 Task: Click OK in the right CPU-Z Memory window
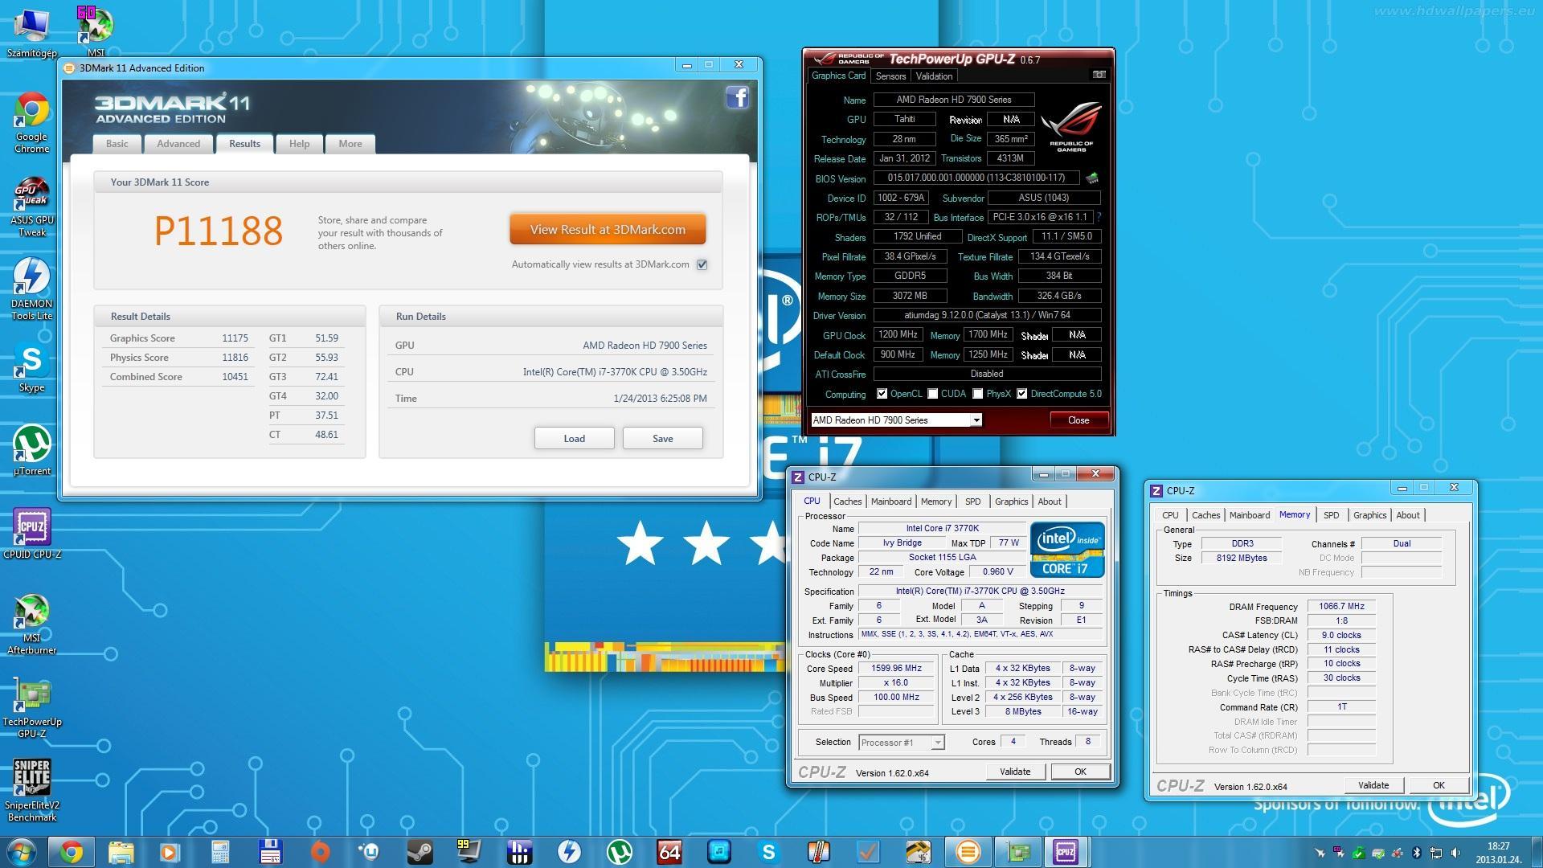click(1439, 785)
